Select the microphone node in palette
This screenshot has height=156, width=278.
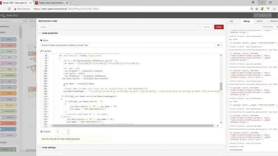(8, 111)
